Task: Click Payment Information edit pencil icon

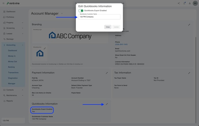Action: coord(107,73)
